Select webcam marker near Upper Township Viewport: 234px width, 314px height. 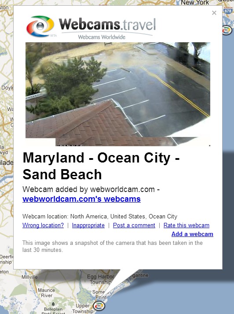99,306
